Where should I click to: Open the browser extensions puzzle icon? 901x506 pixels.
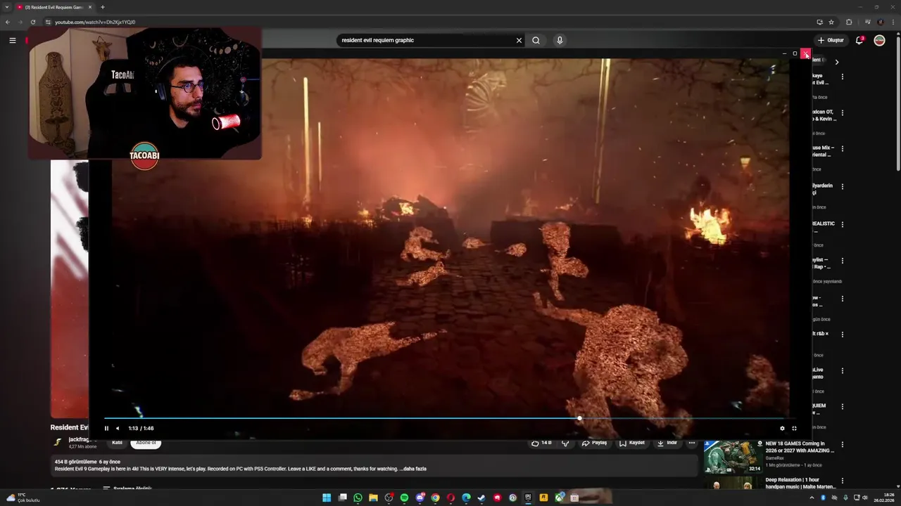[849, 22]
